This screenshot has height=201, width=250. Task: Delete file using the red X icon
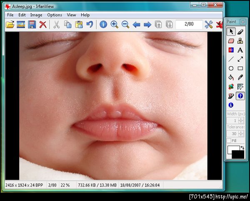coord(43,25)
